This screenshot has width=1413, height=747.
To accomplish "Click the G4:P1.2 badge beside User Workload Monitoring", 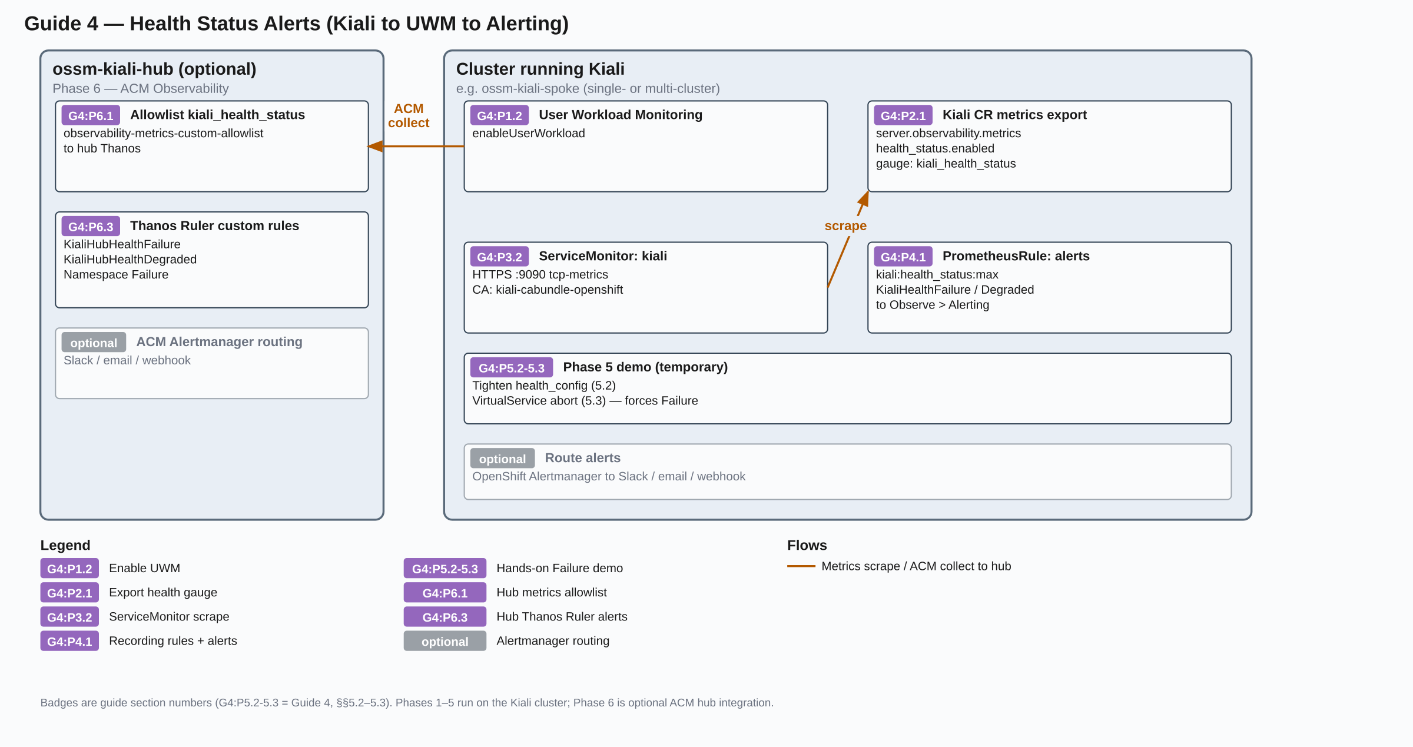I will (x=499, y=115).
